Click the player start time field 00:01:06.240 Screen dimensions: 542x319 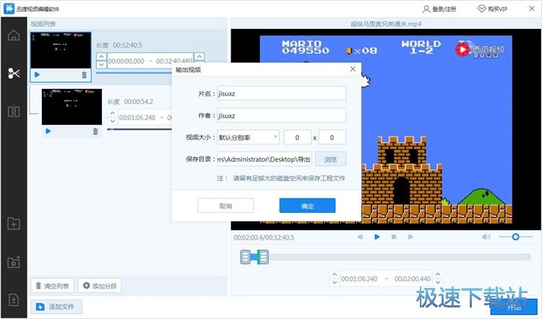pyautogui.click(x=359, y=279)
